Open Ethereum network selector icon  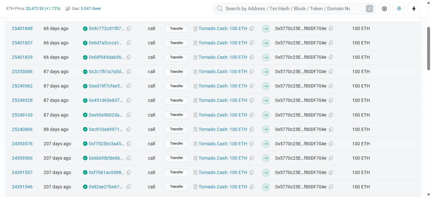[x=414, y=9]
